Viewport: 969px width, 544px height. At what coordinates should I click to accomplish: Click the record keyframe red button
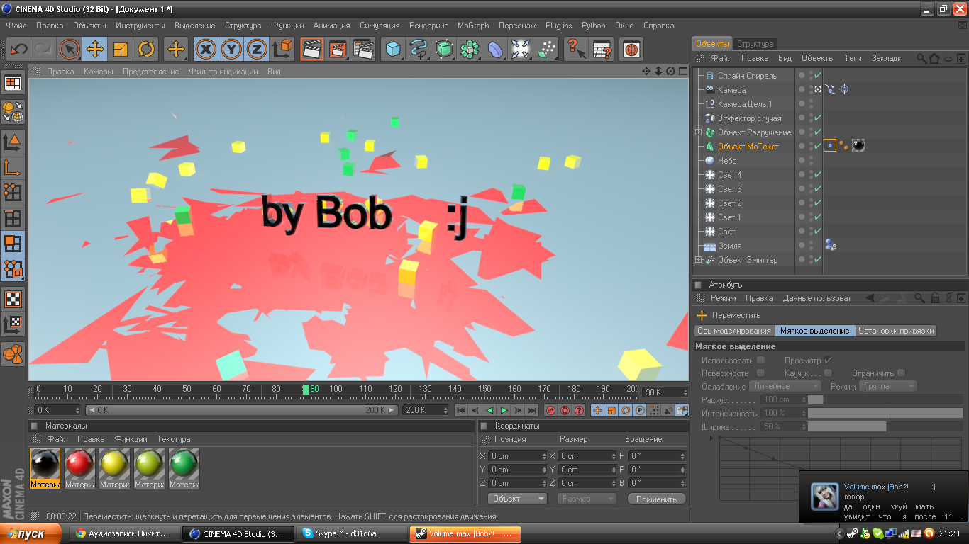[x=550, y=410]
